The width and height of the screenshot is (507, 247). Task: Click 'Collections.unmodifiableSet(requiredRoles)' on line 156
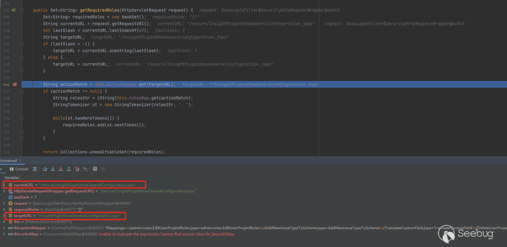113,151
